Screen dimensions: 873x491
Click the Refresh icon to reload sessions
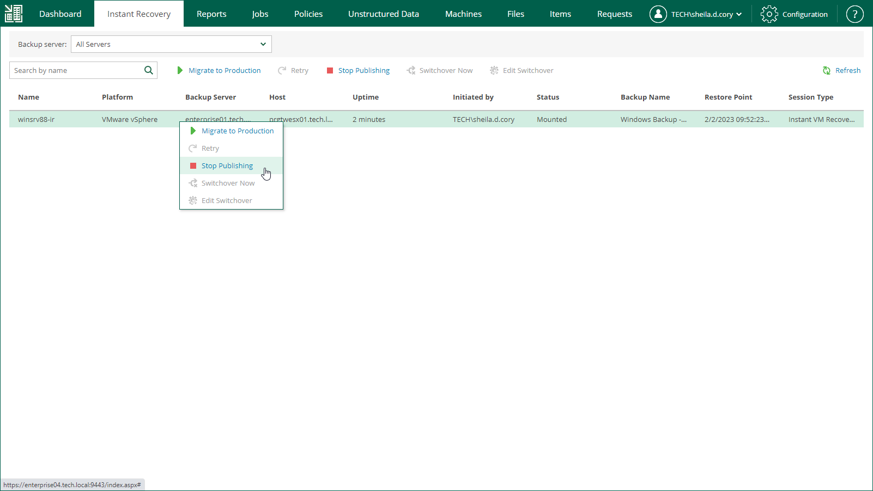[x=826, y=70]
